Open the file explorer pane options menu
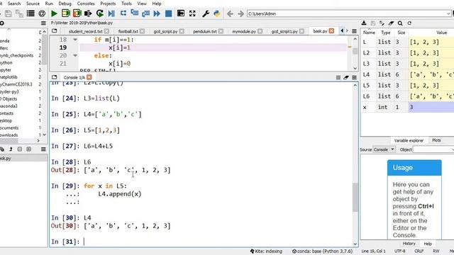Image resolution: width=454 pixels, height=255 pixels. pyautogui.click(x=43, y=23)
